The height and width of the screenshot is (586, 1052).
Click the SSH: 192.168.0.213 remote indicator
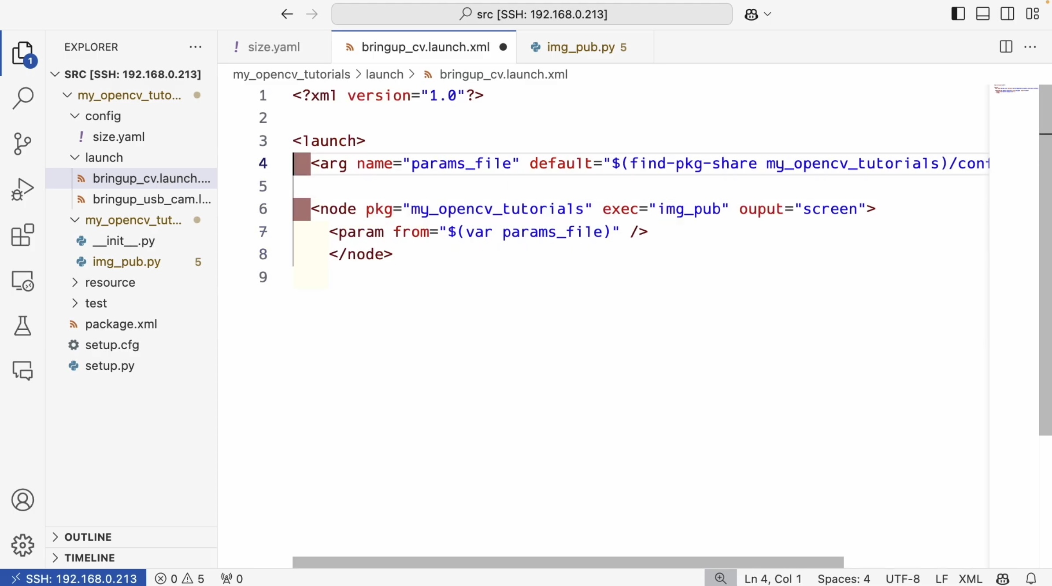click(74, 579)
